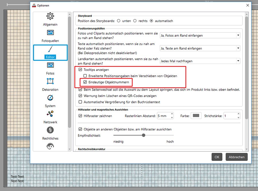This screenshot has height=191, width=258.
Task: Click the Abbrechen button
Action: click(236, 157)
